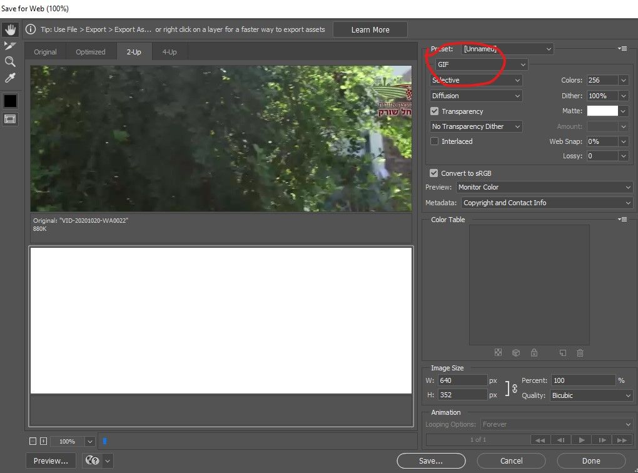
Task: Open the Color Table panel menu icon
Action: [622, 220]
